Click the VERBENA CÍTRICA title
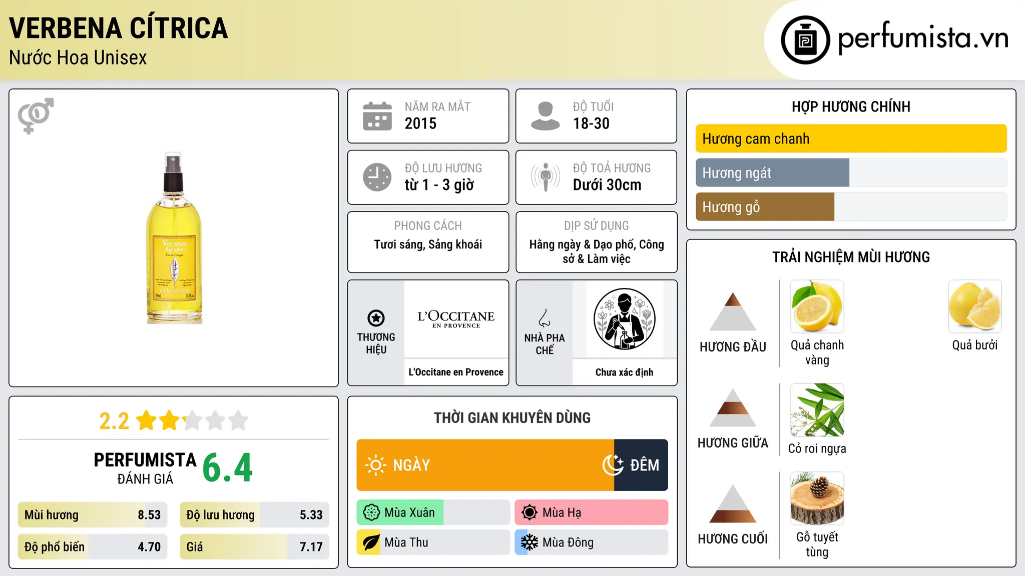Image resolution: width=1025 pixels, height=576 pixels. tap(119, 28)
